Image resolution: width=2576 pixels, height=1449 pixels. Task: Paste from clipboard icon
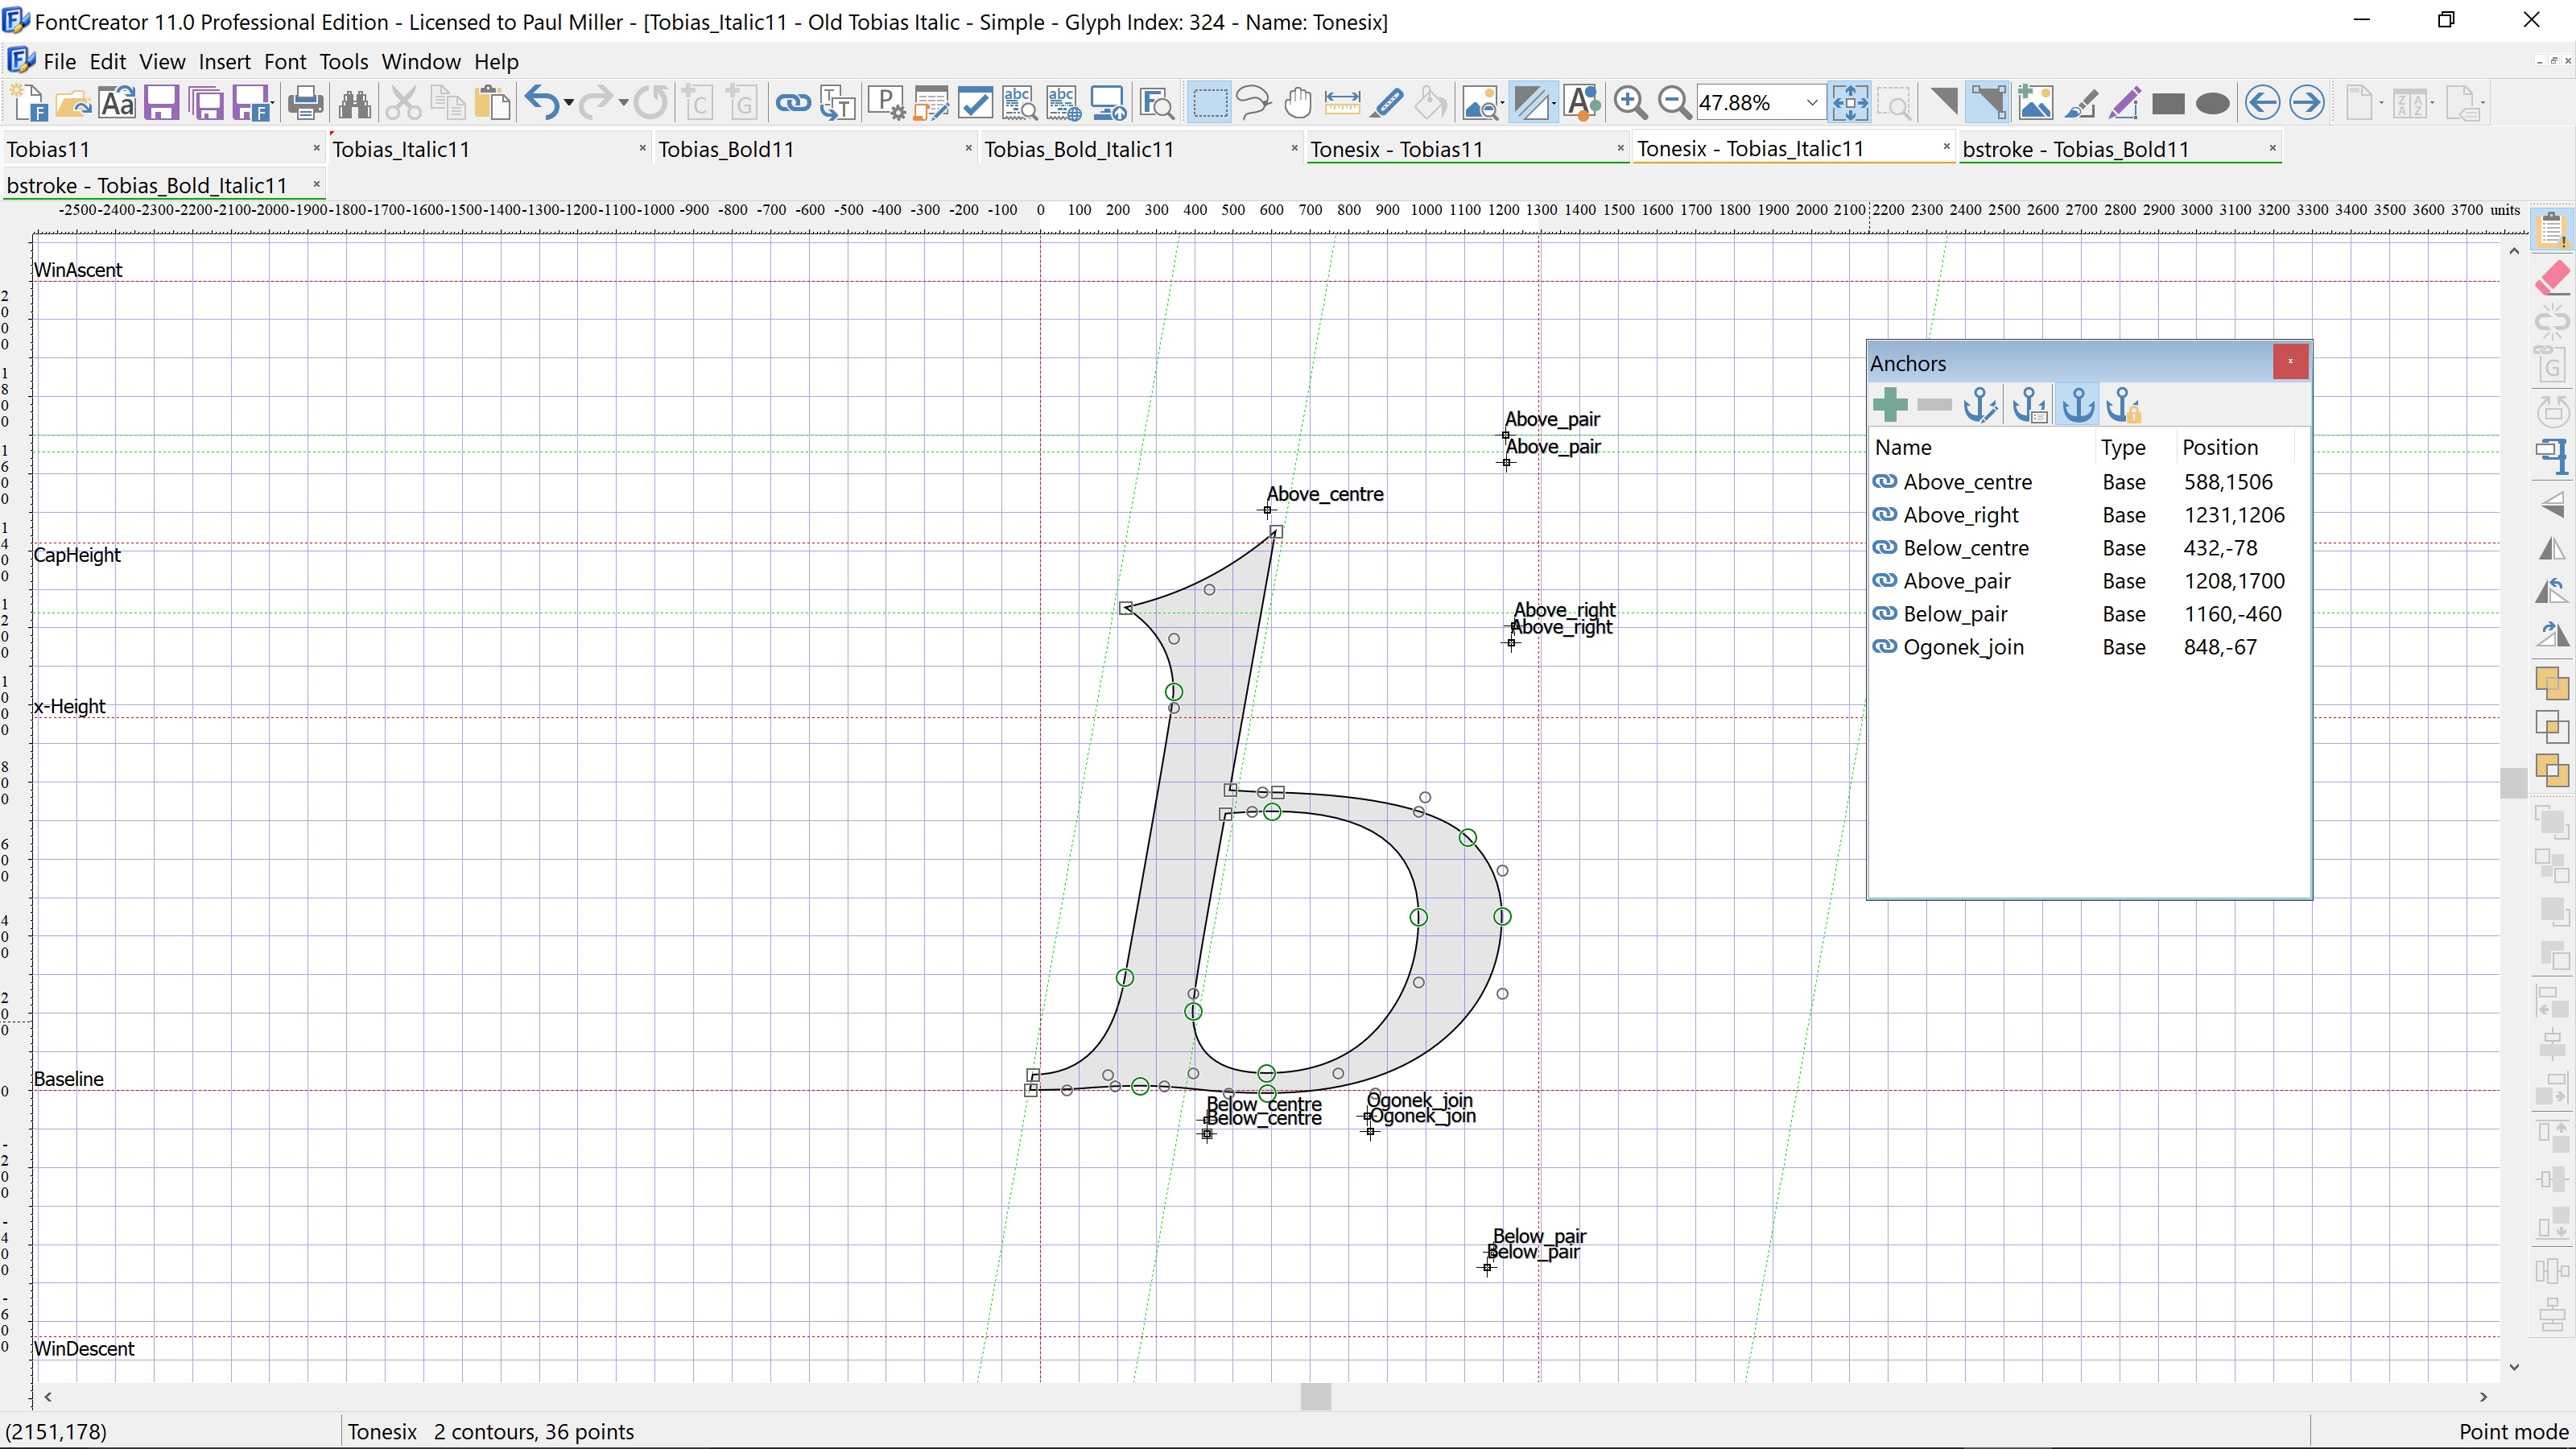[x=492, y=102]
